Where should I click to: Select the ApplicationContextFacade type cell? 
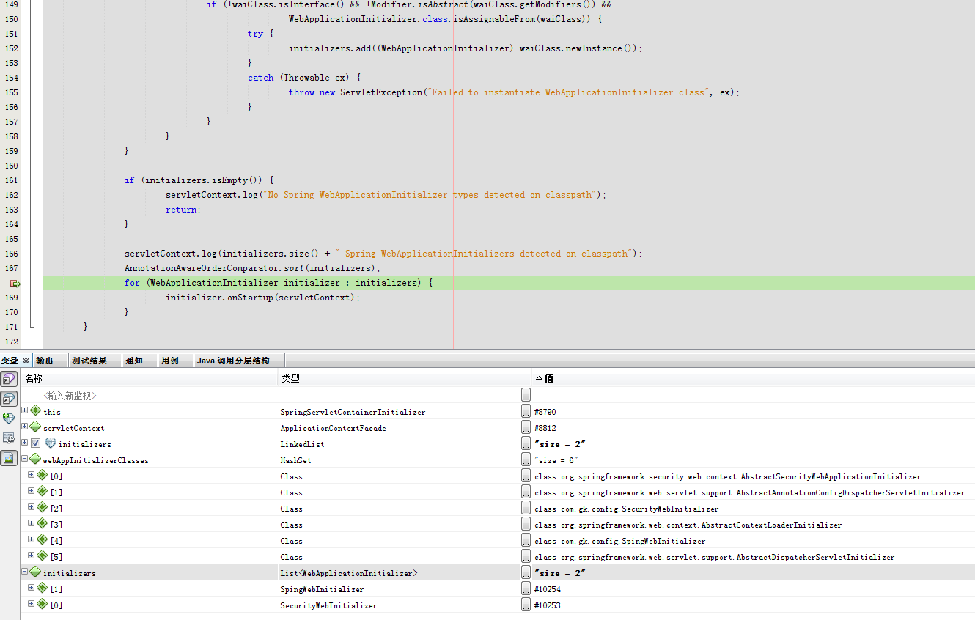333,428
